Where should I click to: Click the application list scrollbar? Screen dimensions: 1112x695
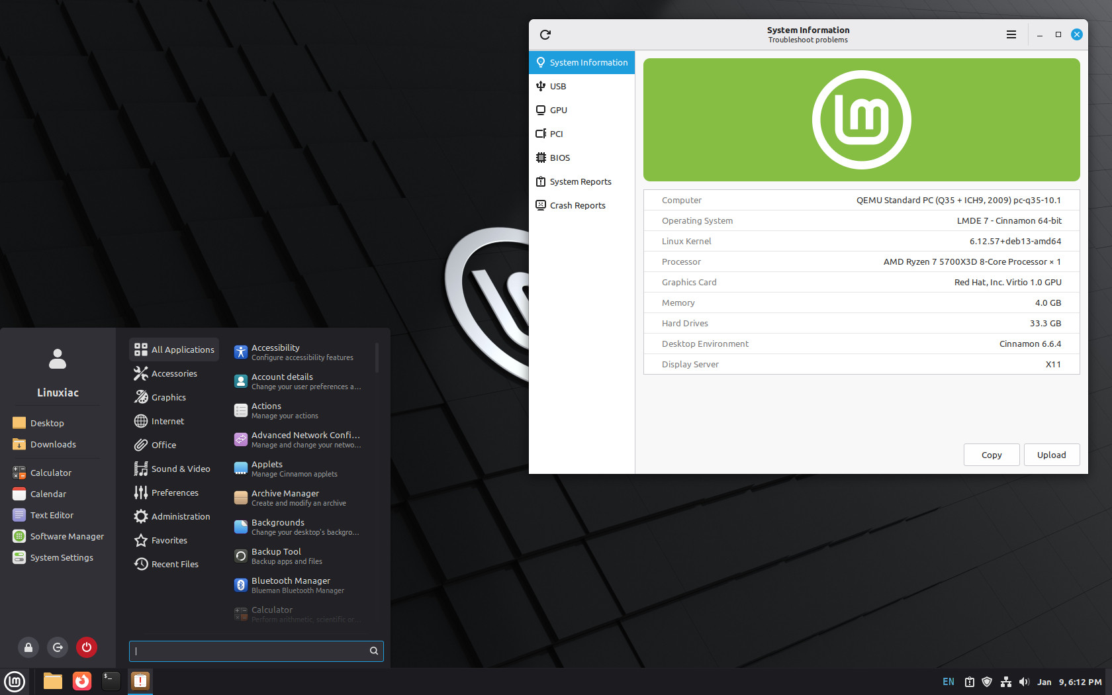pos(377,358)
